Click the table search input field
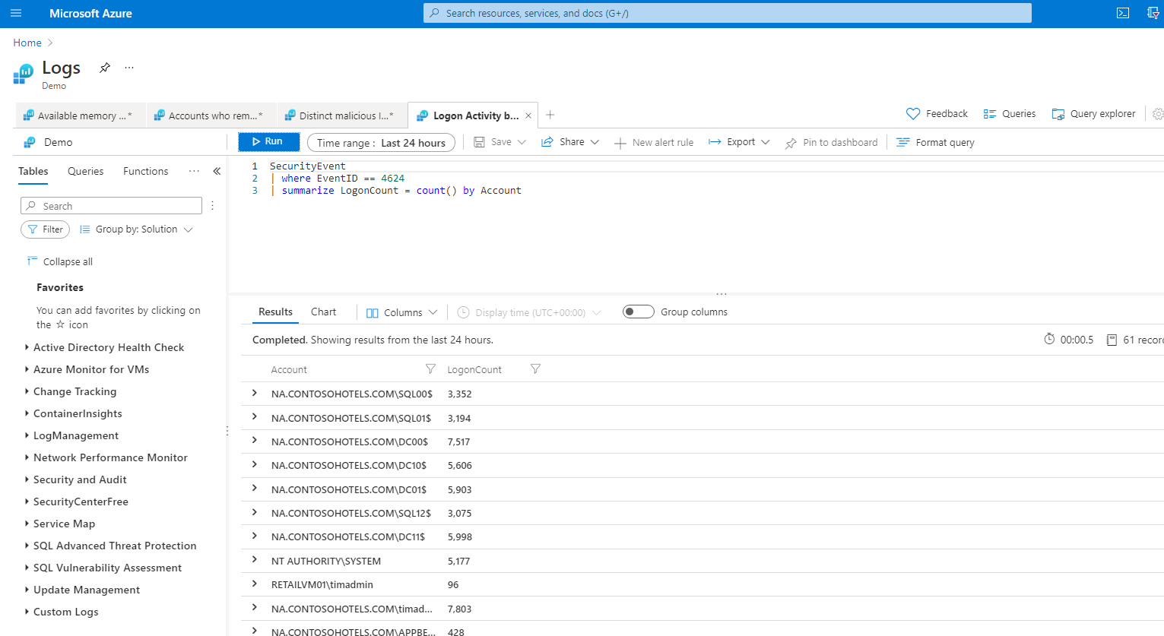 point(110,205)
